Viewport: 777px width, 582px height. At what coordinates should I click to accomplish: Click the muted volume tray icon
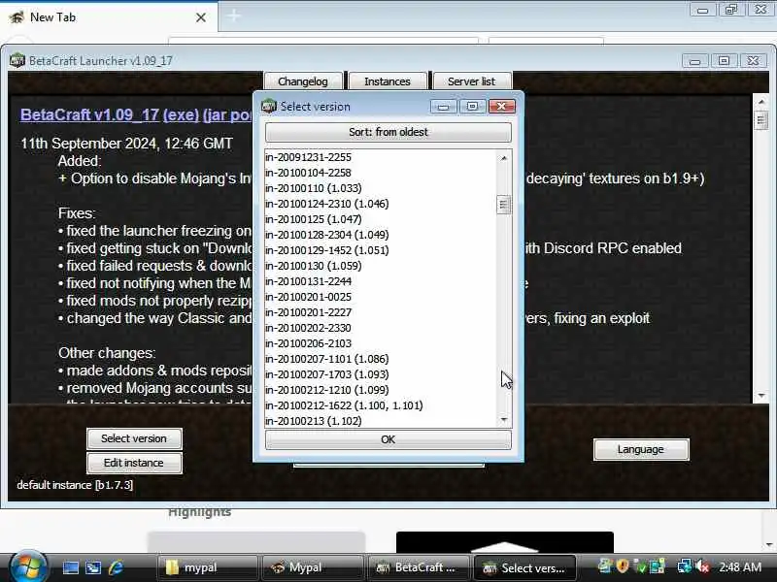[x=702, y=566]
